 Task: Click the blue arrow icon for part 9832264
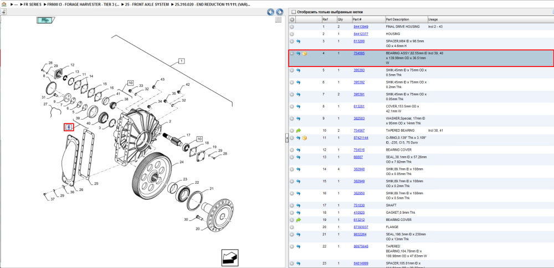click(x=298, y=234)
